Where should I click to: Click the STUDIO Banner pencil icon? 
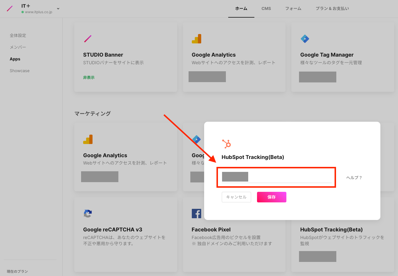coord(88,38)
